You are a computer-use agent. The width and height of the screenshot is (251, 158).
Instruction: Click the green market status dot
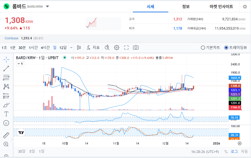[x=65, y=57]
